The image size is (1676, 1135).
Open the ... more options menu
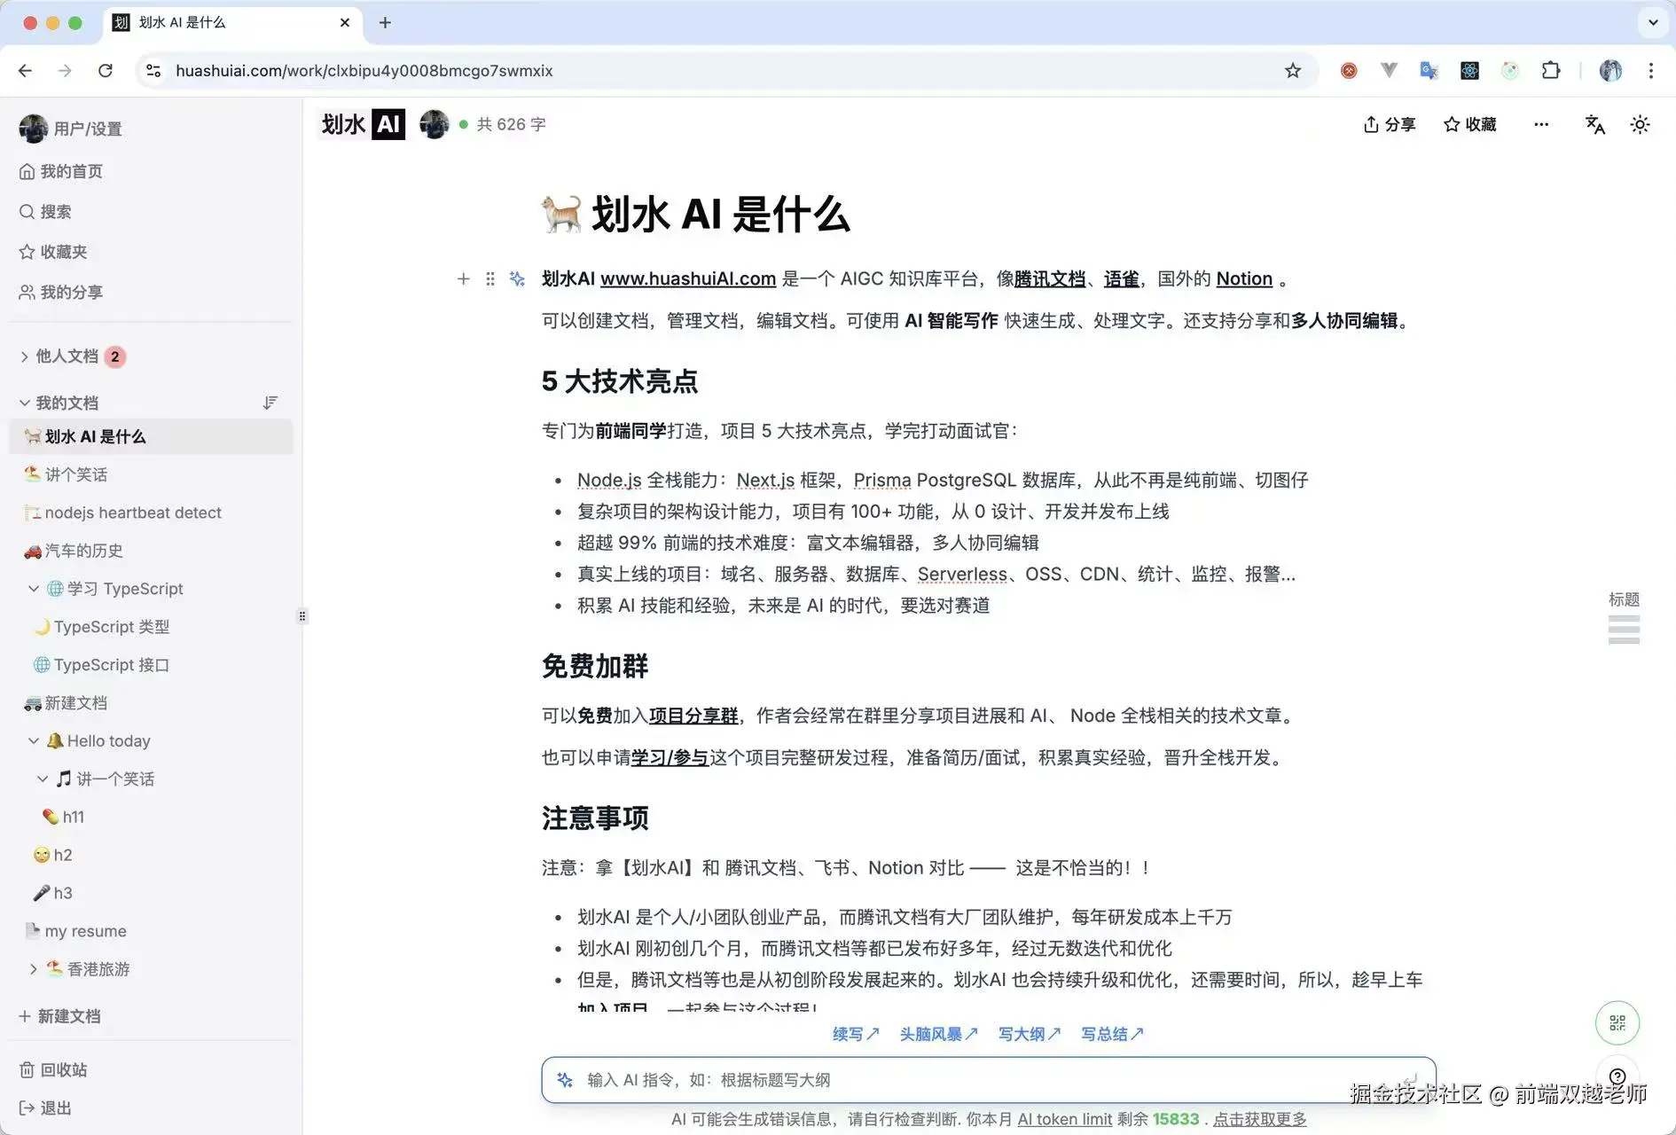point(1541,124)
